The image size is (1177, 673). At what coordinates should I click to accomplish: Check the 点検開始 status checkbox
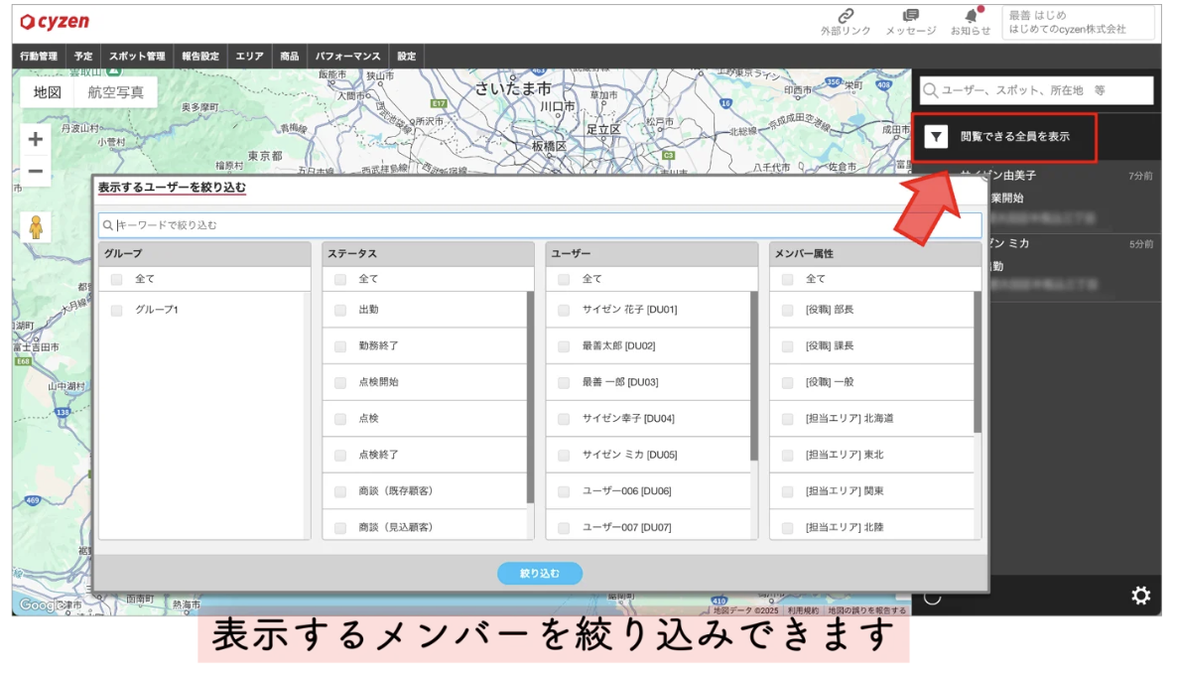click(x=340, y=382)
